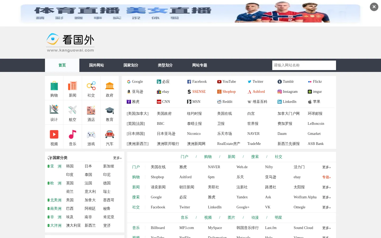Open the 国家划分 navigation menu

[131, 65]
